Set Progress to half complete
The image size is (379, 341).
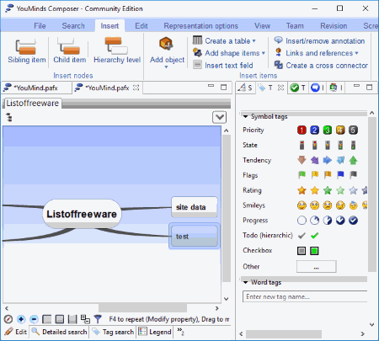328,221
